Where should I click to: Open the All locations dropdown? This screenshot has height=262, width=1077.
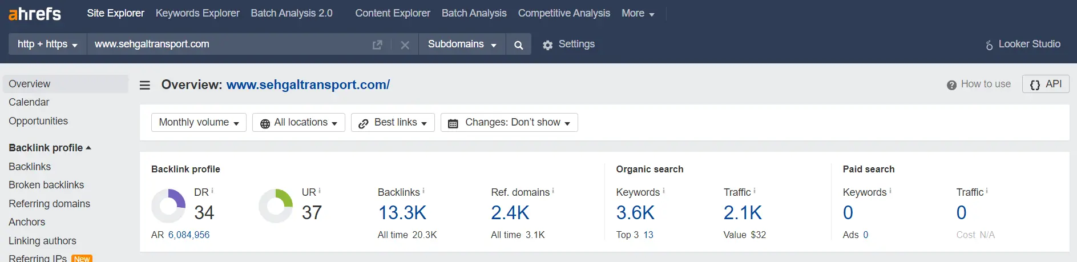click(x=299, y=122)
